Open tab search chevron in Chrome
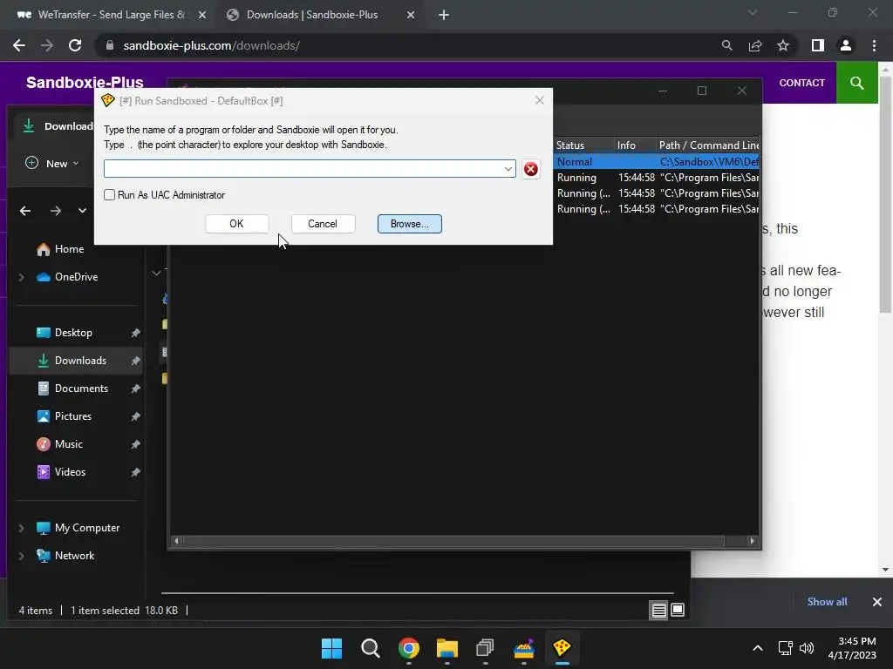Image resolution: width=893 pixels, height=669 pixels. tap(753, 12)
